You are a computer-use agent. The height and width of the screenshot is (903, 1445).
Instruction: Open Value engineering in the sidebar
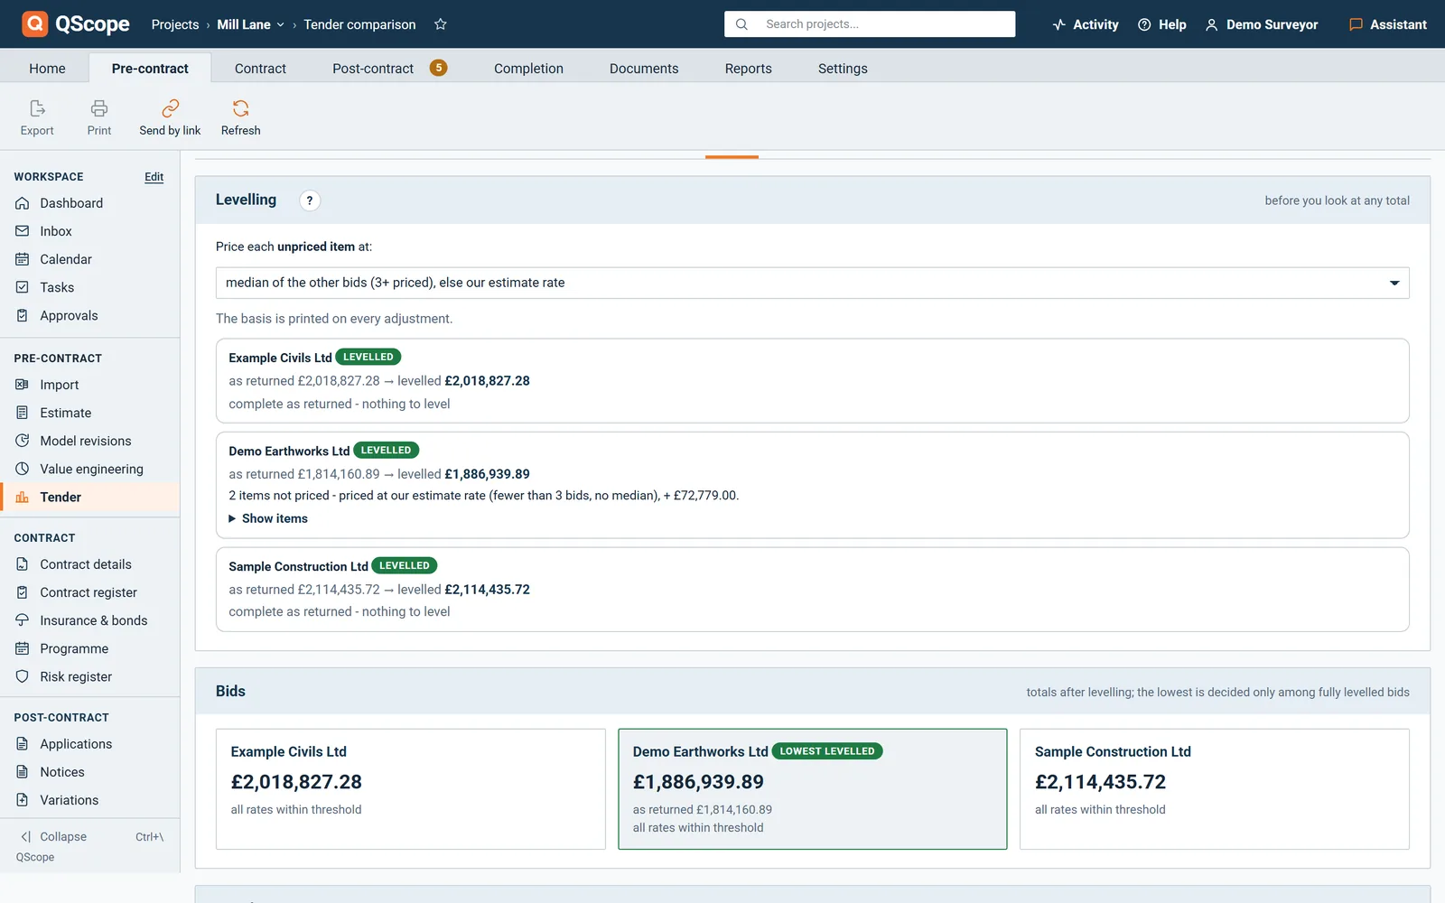[90, 469]
